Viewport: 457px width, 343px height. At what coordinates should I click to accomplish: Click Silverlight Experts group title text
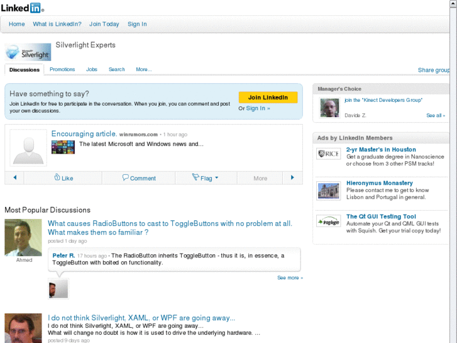[85, 45]
